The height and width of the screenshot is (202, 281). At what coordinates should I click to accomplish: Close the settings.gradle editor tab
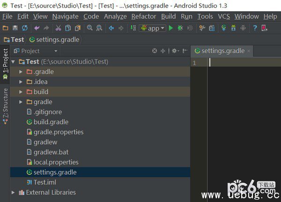tap(249, 51)
